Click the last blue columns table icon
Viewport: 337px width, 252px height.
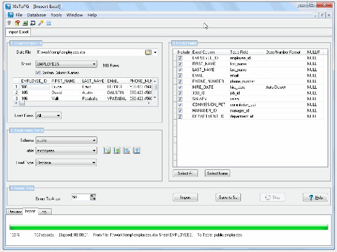coord(136,151)
